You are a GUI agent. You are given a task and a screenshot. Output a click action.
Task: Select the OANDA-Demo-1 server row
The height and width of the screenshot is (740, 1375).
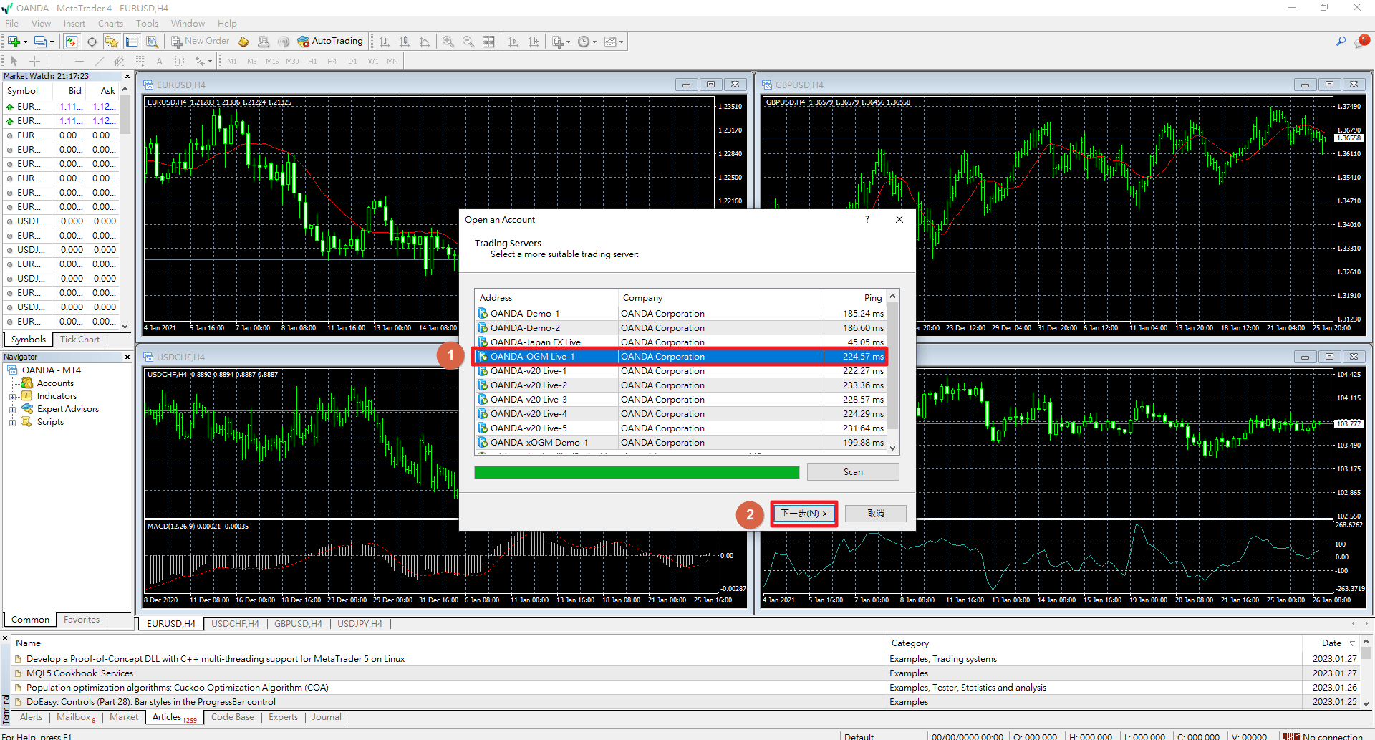(x=681, y=314)
